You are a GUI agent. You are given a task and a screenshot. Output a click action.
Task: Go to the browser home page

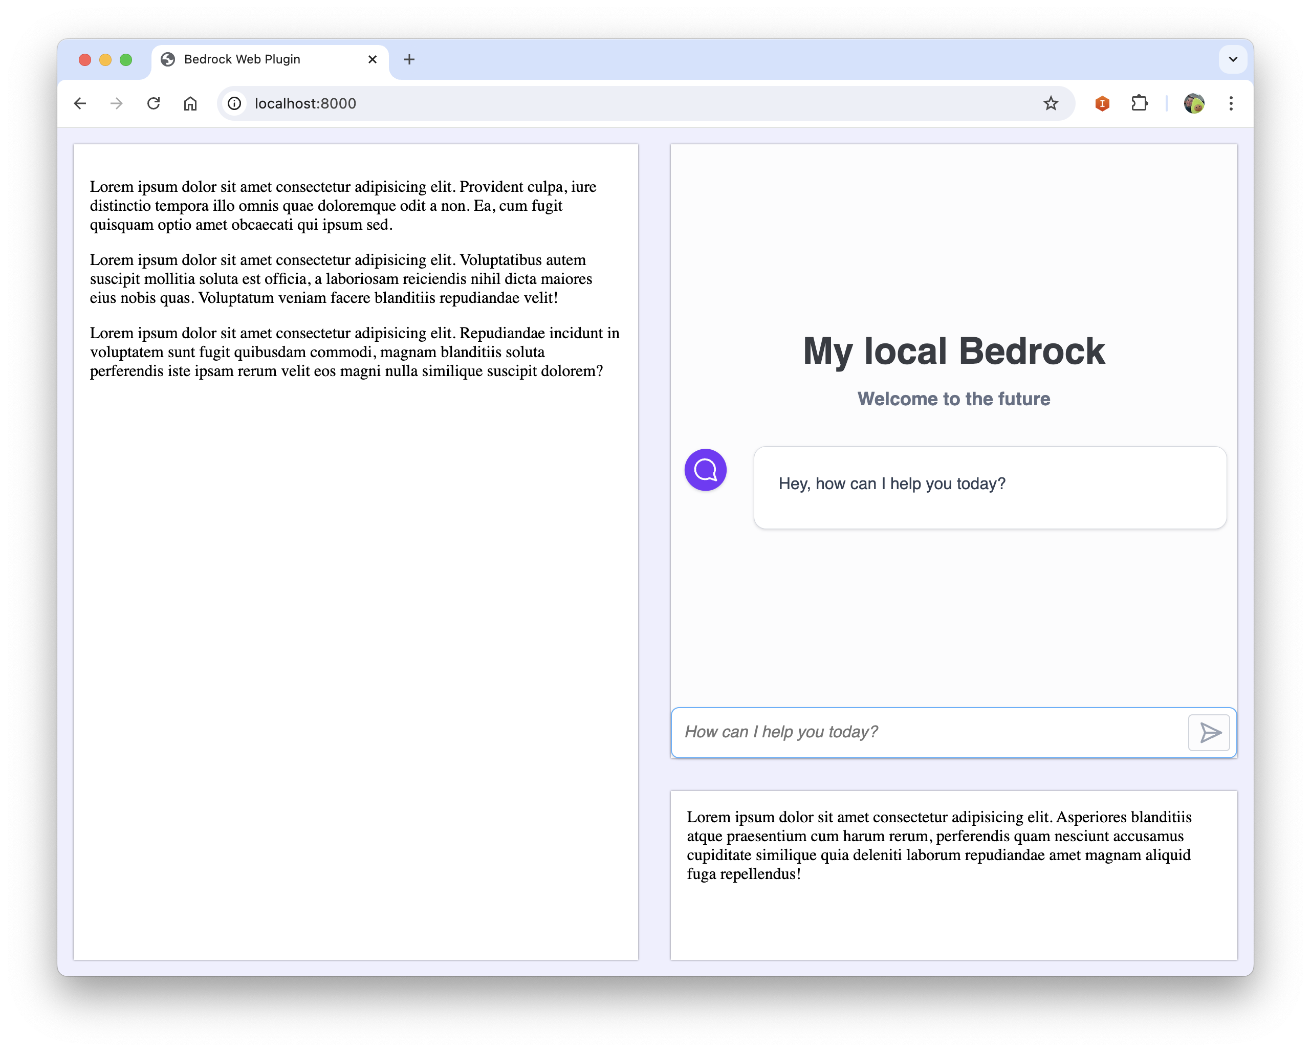pyautogui.click(x=190, y=103)
